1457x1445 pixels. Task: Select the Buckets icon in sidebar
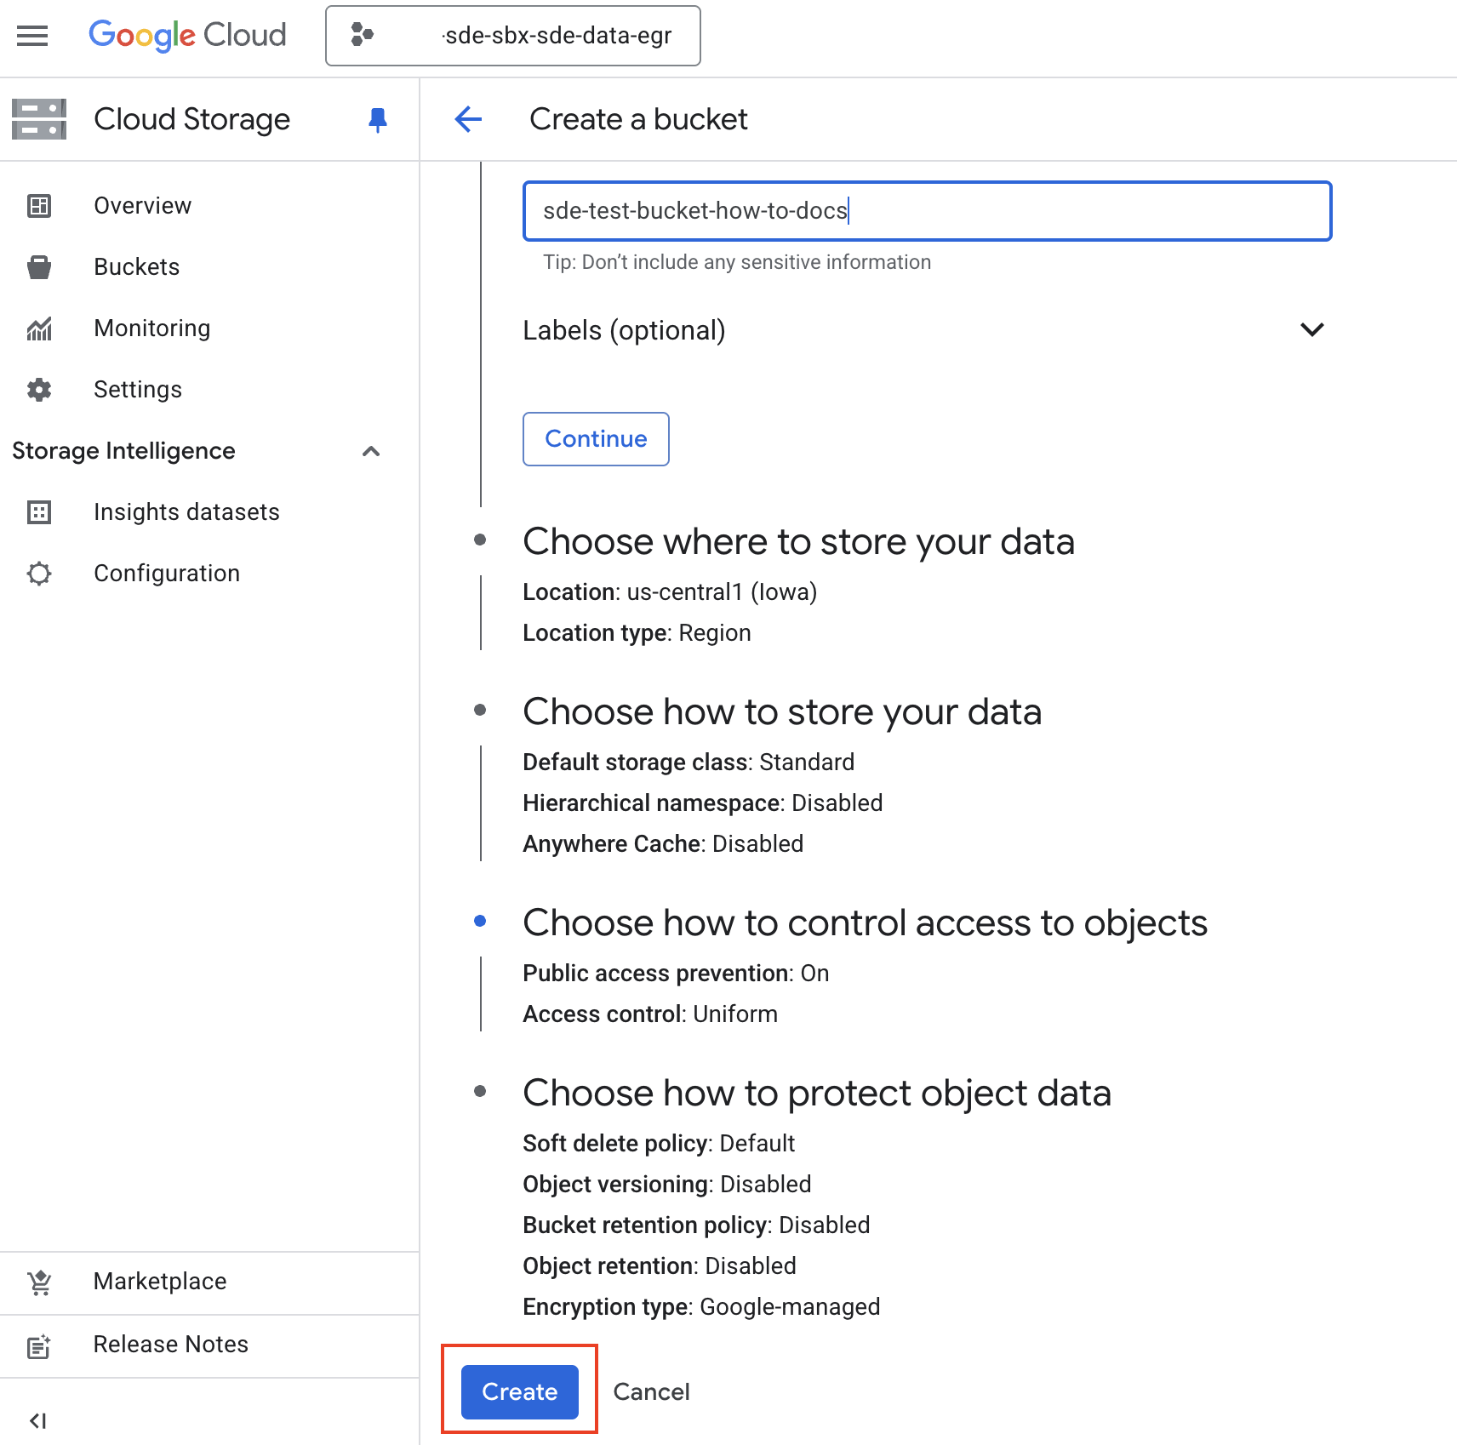click(x=39, y=267)
